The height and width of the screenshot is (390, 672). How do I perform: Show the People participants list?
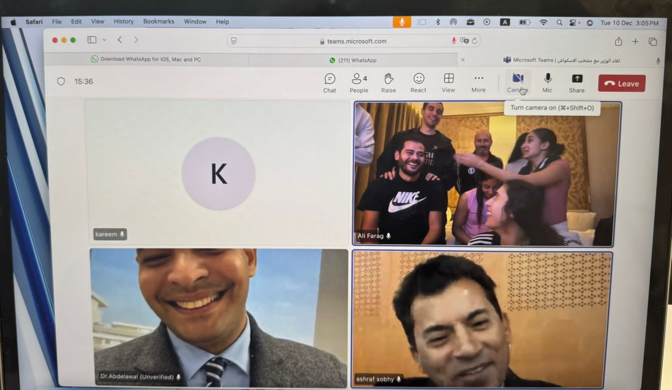point(359,83)
